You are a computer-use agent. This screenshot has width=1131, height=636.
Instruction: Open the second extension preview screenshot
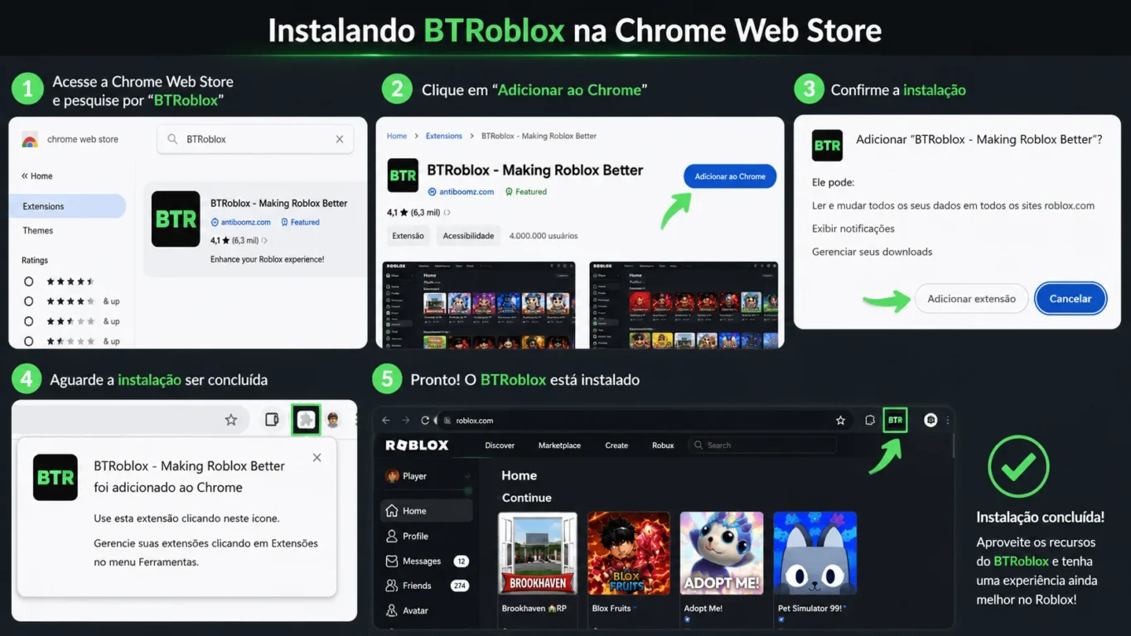684,305
